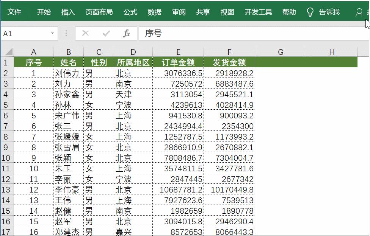The image size is (370, 236).
Task: Open the 文件 menu
Action: tap(15, 12)
